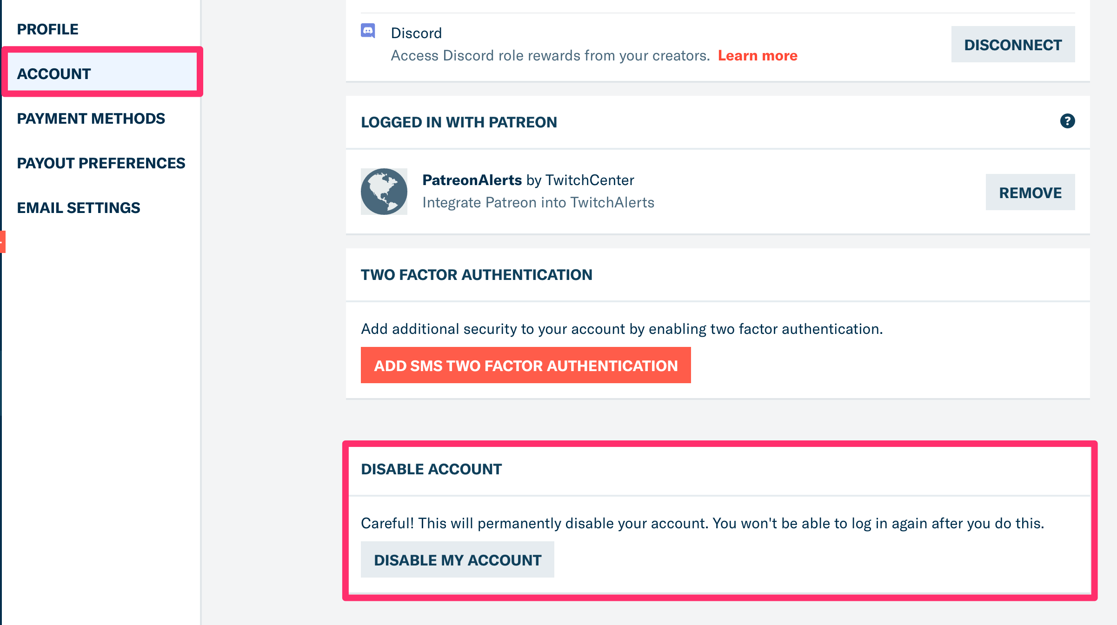The image size is (1117, 625).
Task: Add SMS two factor authentication
Action: click(525, 366)
